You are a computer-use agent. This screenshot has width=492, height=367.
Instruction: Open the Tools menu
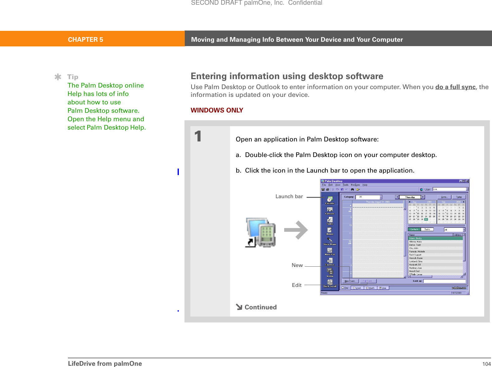pyautogui.click(x=346, y=185)
